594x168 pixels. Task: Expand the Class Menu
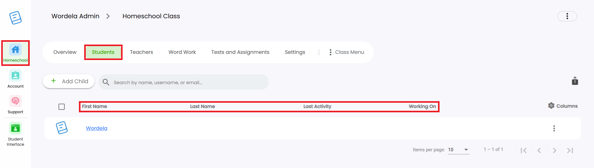click(x=347, y=52)
